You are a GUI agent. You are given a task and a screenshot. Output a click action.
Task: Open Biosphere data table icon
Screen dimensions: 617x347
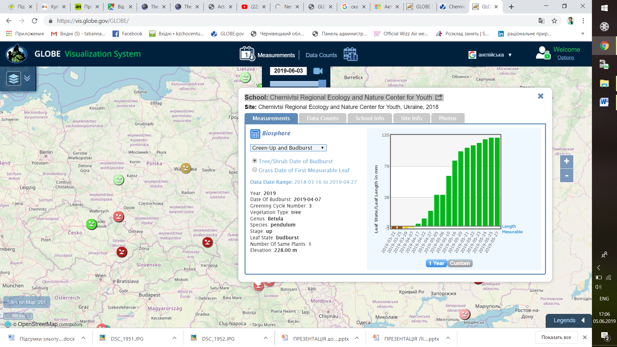point(255,134)
